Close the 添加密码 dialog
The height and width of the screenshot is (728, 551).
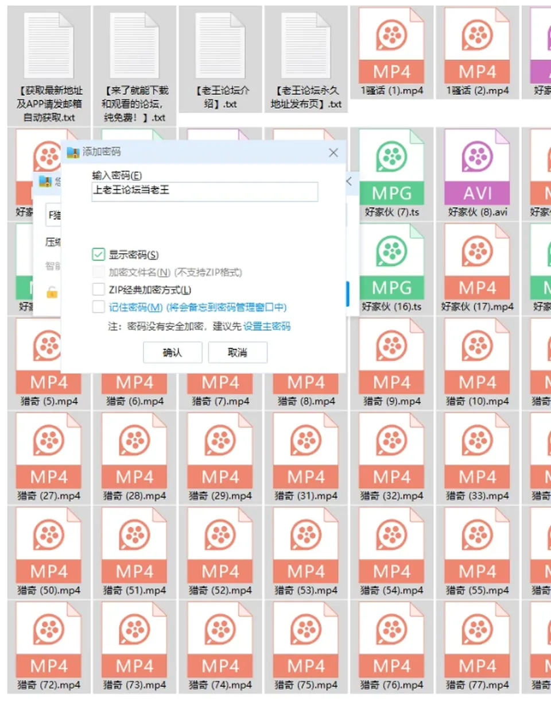coord(333,152)
